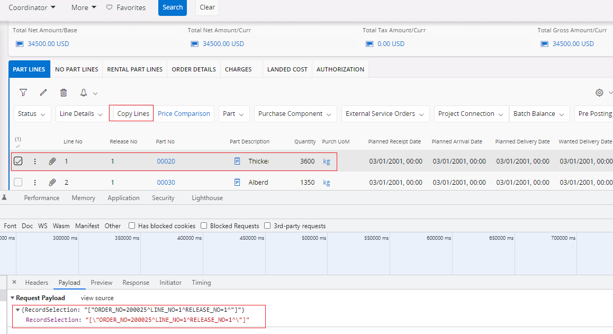Viewport: 613px width, 334px height.
Task: Open the settings gear icon
Action: 599,93
